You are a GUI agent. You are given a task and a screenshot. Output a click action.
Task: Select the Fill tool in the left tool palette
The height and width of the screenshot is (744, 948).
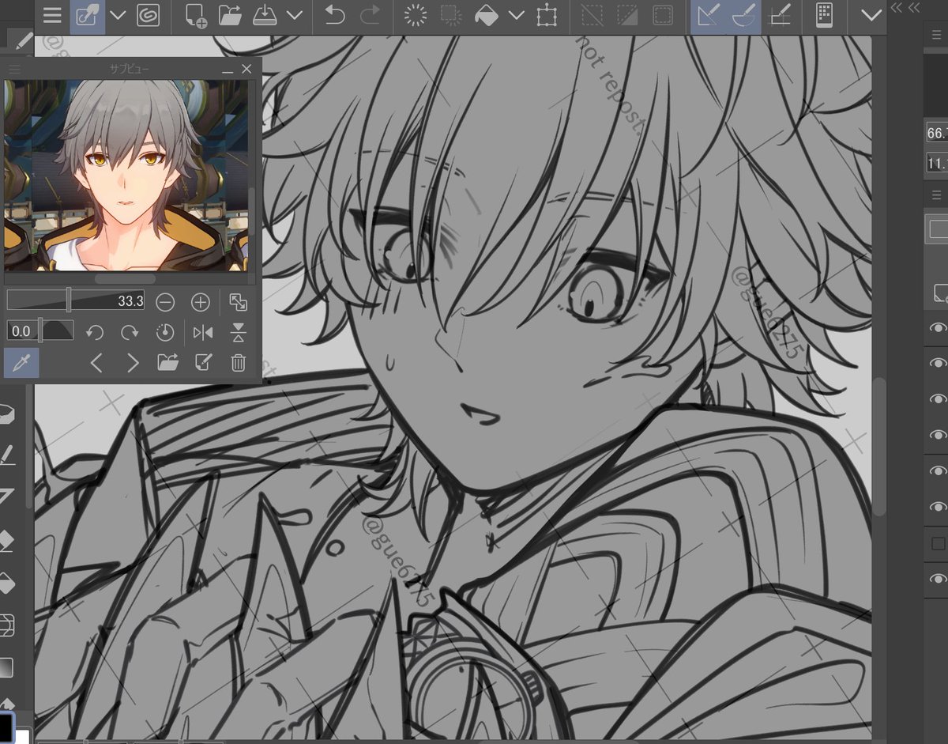click(x=6, y=583)
